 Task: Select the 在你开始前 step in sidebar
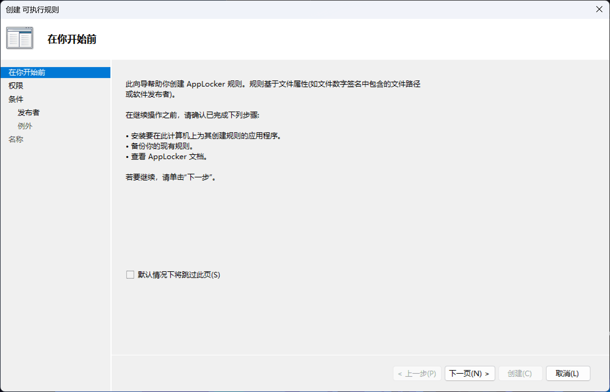pos(27,73)
